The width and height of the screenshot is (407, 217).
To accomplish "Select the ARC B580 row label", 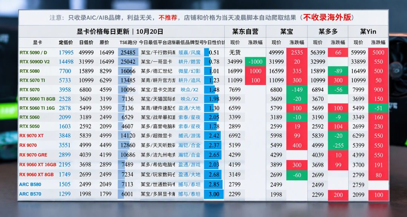I will [30, 184].
